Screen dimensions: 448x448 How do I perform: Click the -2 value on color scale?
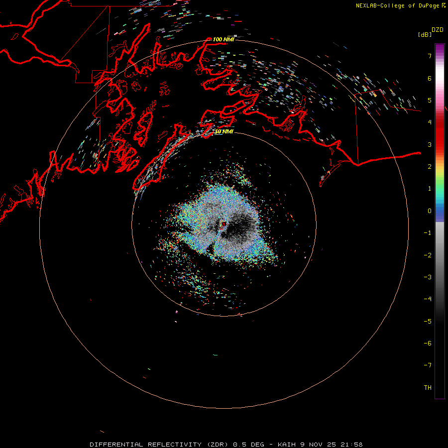428,255
